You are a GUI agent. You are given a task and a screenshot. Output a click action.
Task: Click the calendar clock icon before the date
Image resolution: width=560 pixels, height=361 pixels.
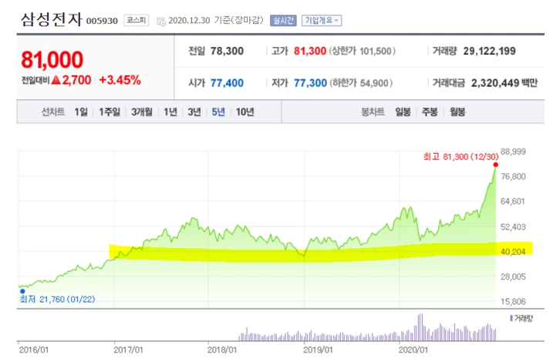coord(161,22)
